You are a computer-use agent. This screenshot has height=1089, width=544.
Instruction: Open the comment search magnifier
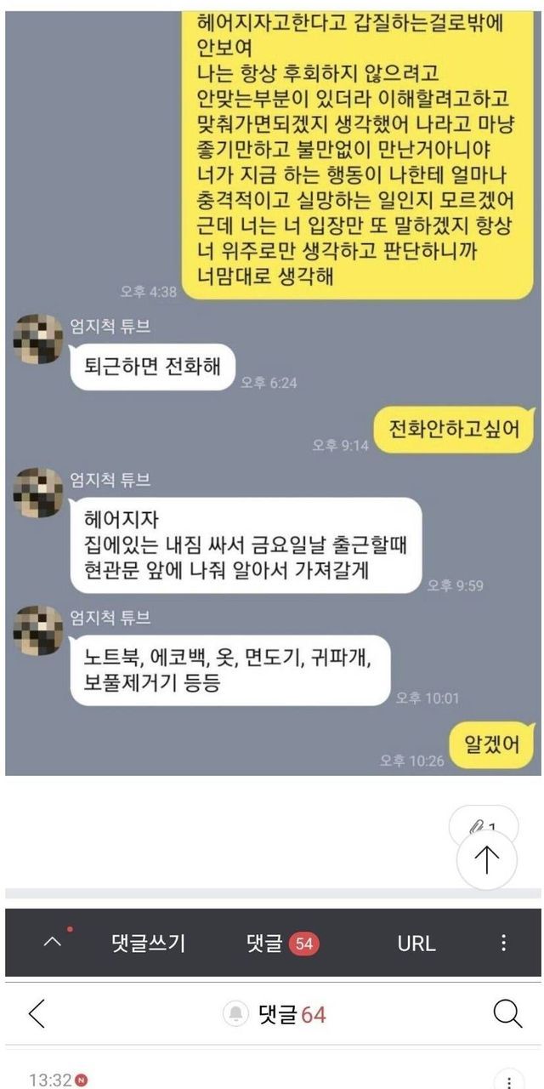pyautogui.click(x=507, y=1013)
